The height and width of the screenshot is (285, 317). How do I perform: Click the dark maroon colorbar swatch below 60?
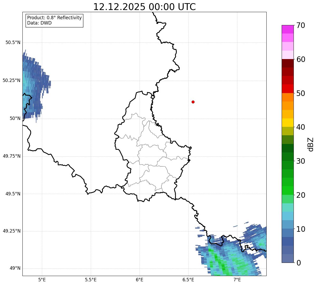tap(287, 63)
